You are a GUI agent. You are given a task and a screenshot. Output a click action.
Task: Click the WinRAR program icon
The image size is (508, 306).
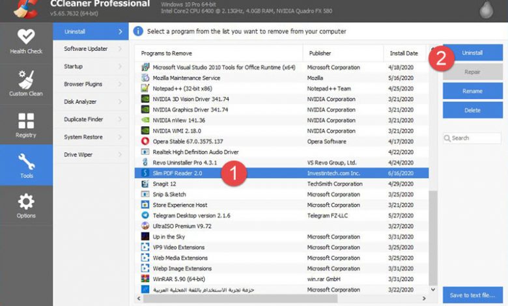coord(145,279)
